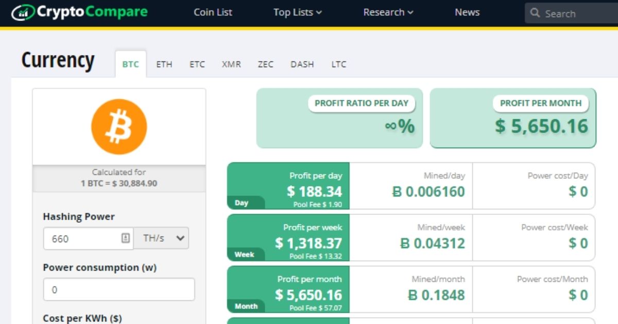Click the Month badge on profit card
This screenshot has height=324, width=618.
(246, 307)
